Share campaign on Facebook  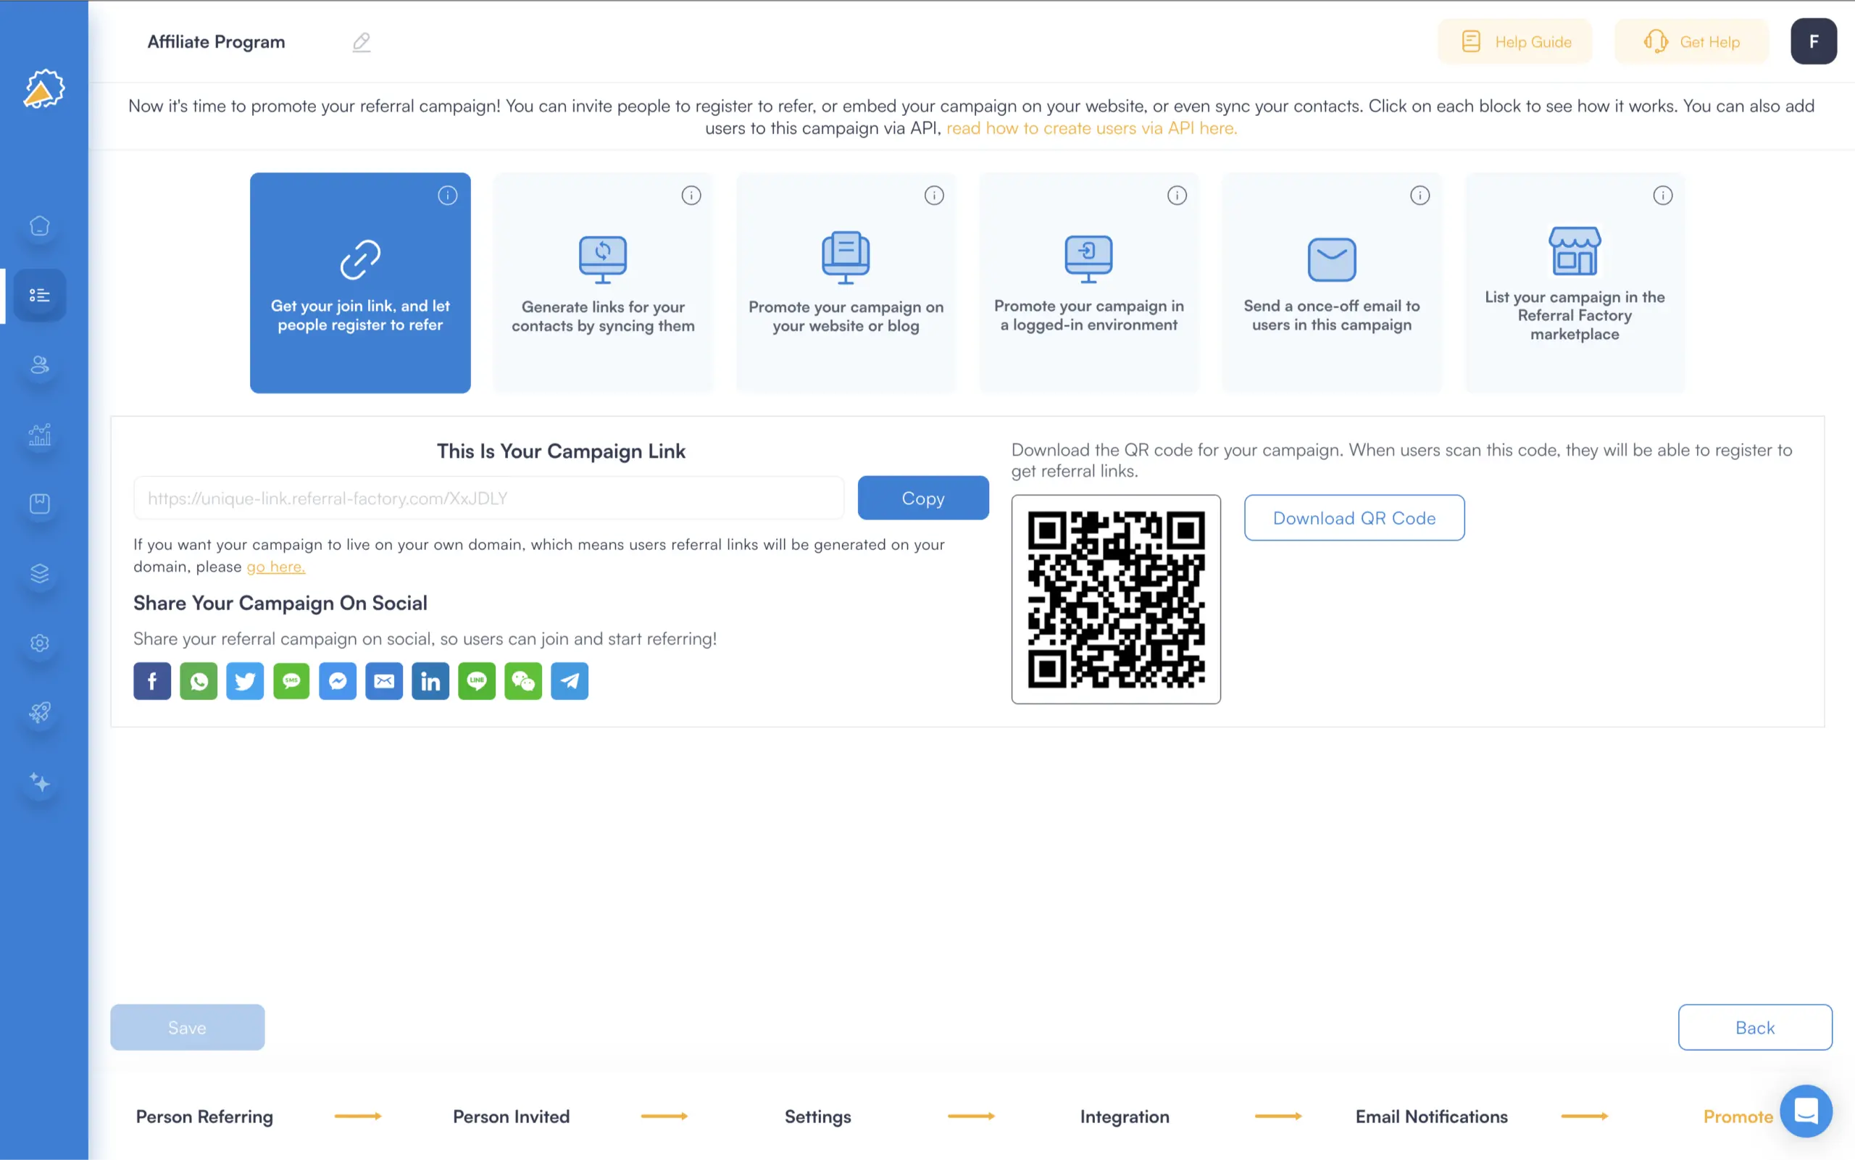pyautogui.click(x=152, y=681)
